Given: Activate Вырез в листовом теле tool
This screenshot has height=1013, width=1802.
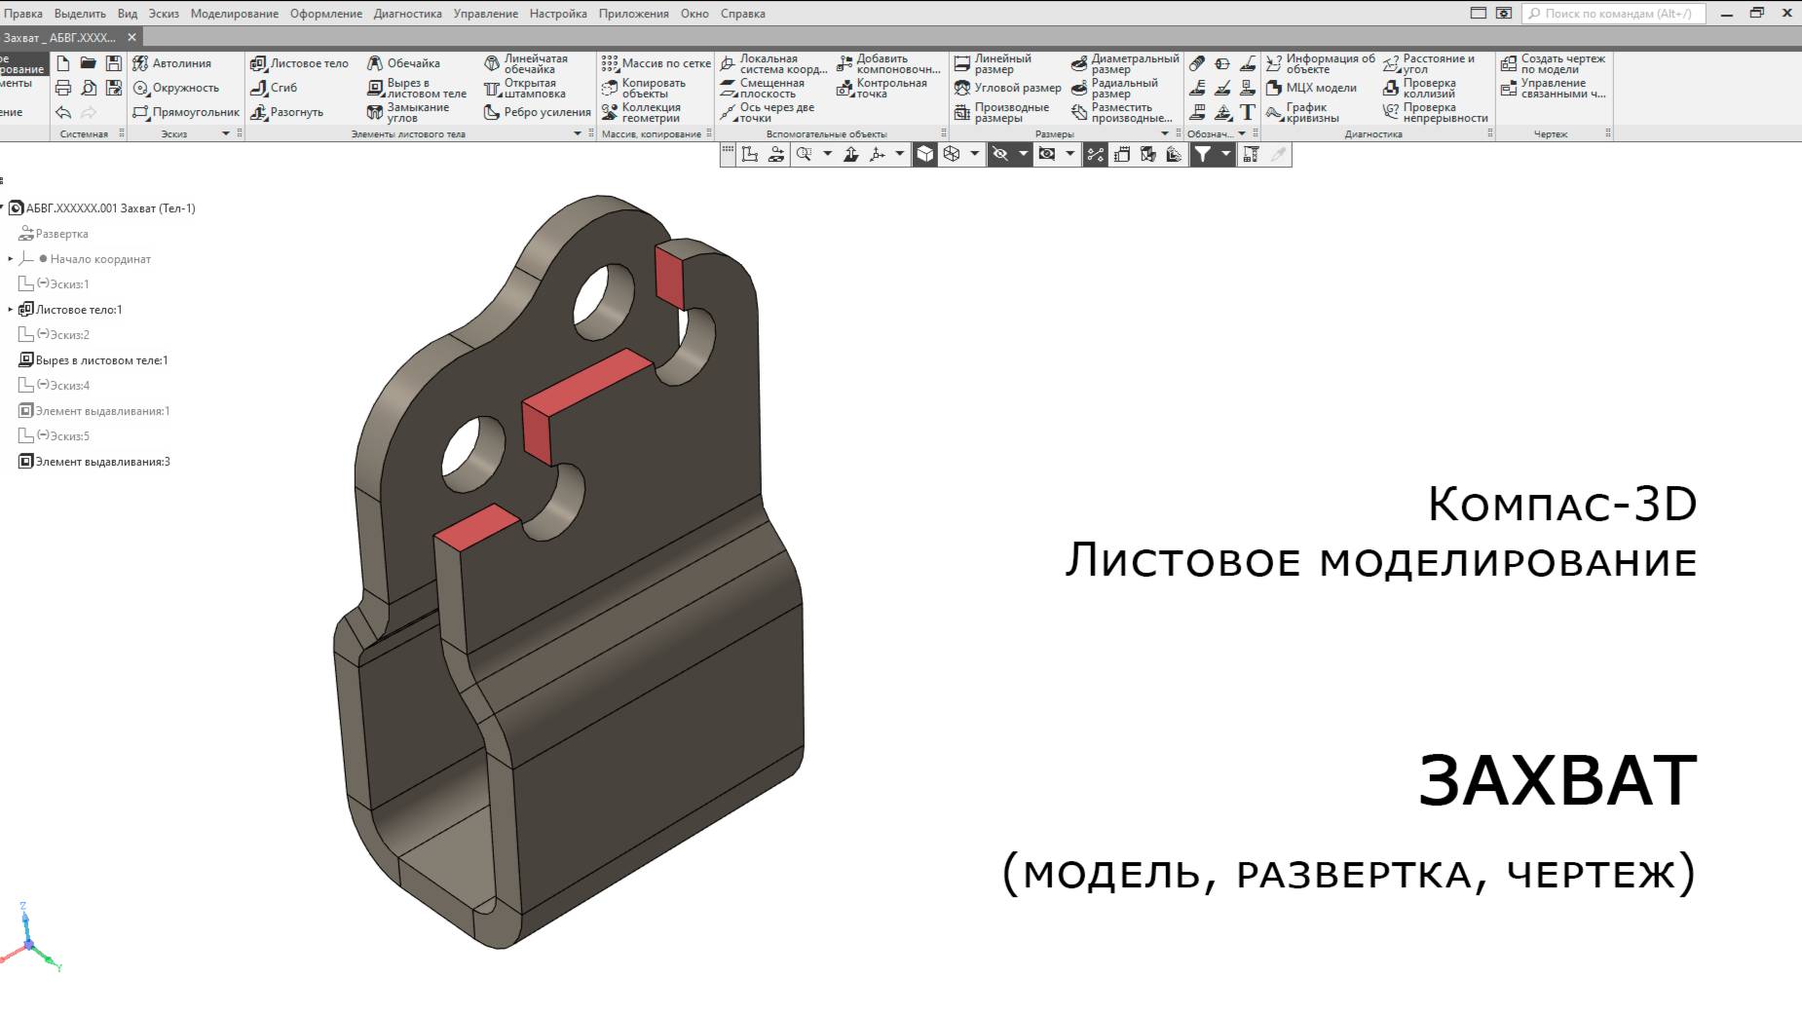Looking at the screenshot, I should [x=376, y=88].
